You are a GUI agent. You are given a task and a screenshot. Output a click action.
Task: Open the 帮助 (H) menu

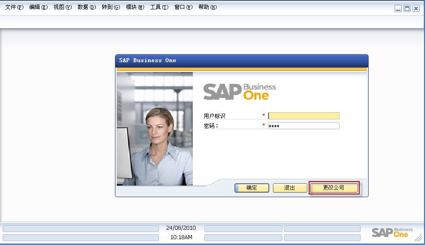point(208,7)
